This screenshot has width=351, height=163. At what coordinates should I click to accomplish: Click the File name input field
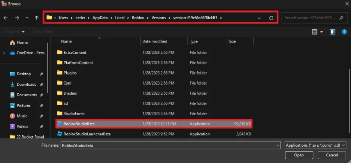point(168,145)
